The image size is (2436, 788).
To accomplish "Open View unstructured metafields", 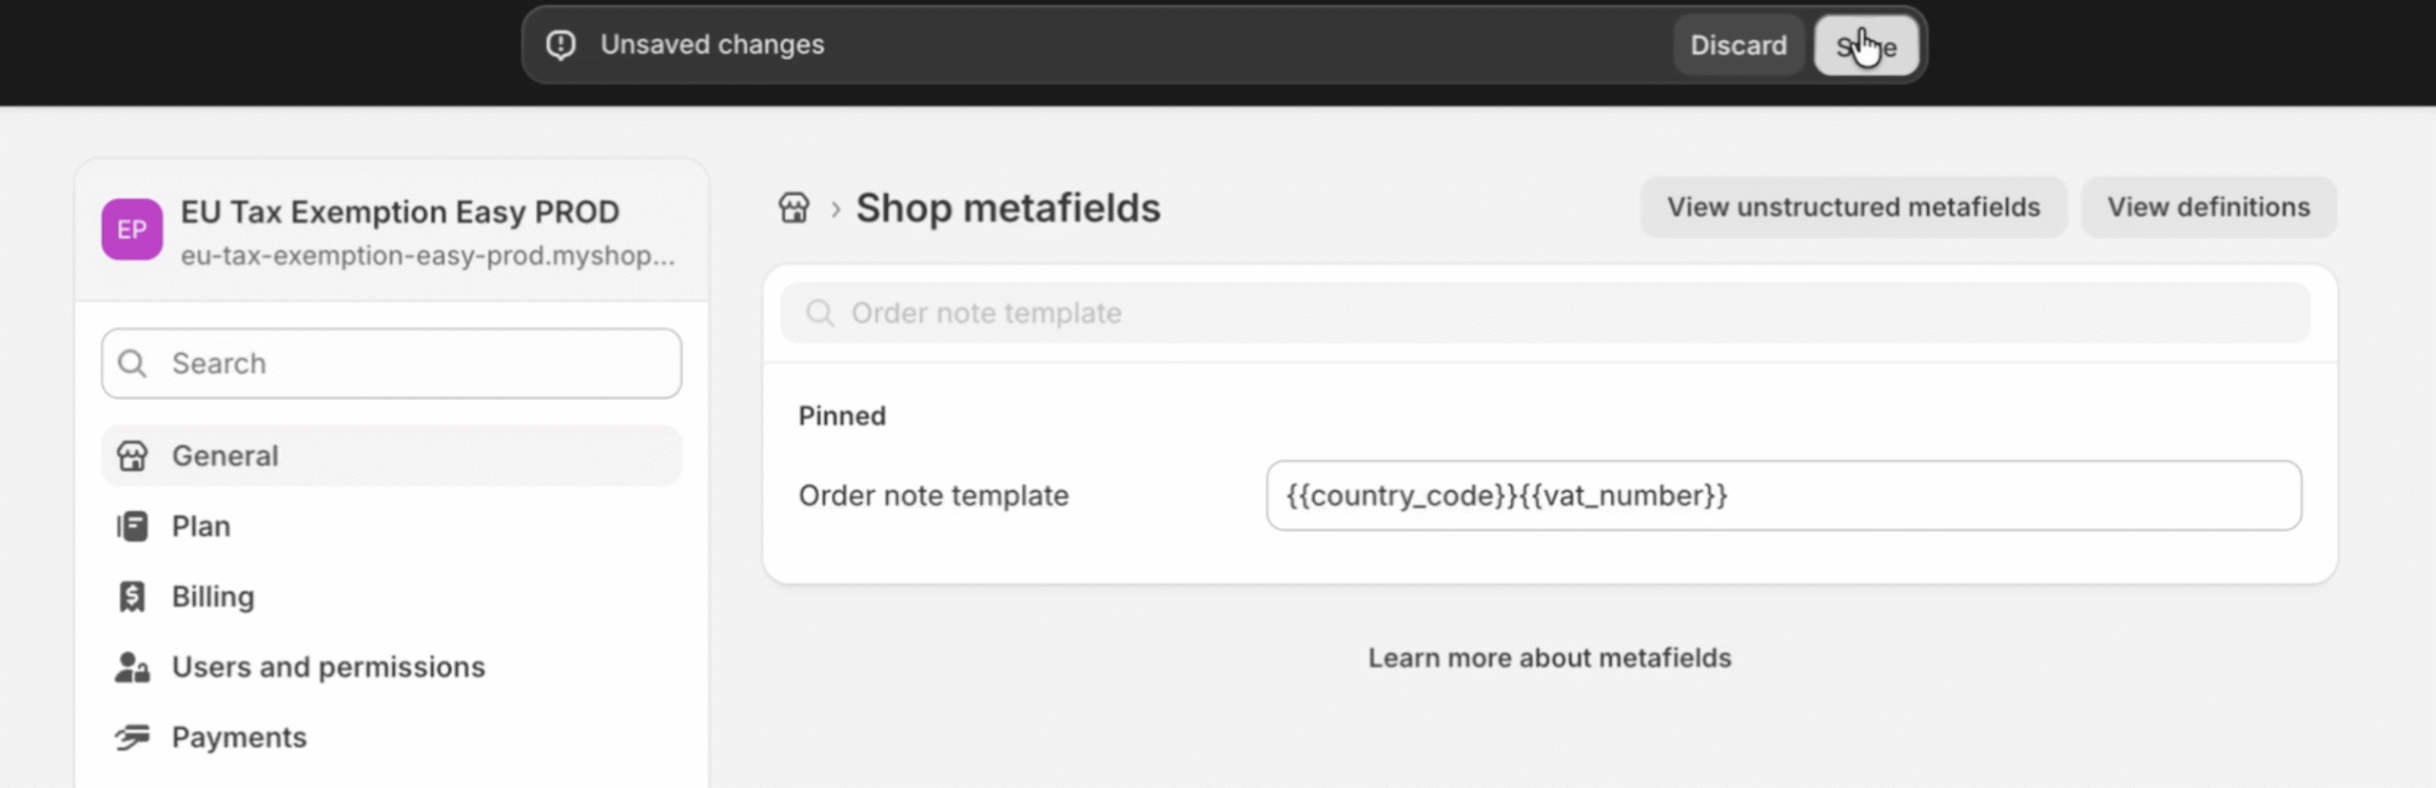I will (1853, 207).
